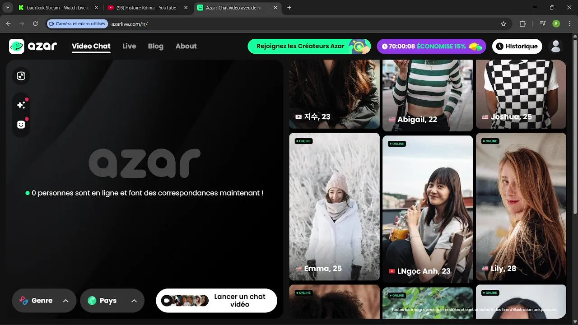The image size is (578, 325).
Task: Click the clock icon in Historique button
Action: pyautogui.click(x=500, y=46)
